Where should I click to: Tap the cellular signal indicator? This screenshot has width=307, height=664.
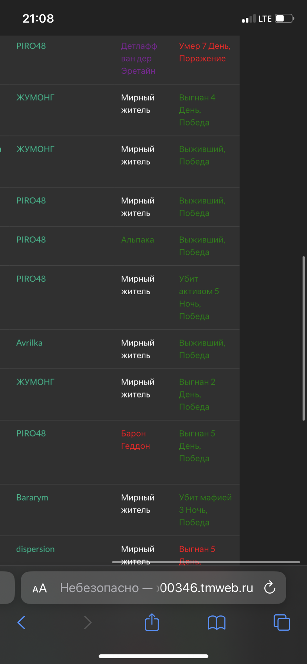coord(250,18)
